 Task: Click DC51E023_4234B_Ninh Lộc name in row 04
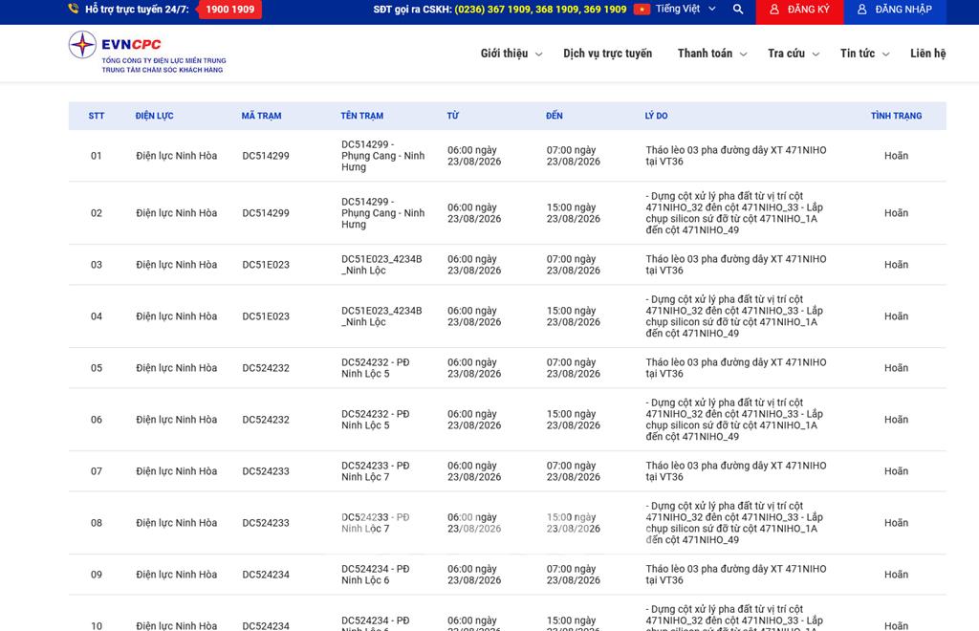(381, 316)
